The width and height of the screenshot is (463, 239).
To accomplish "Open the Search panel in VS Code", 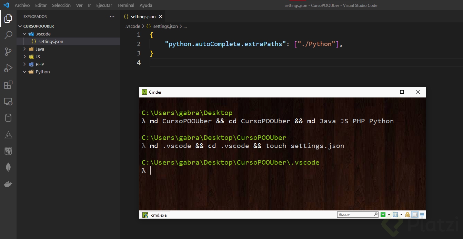I will coord(8,35).
